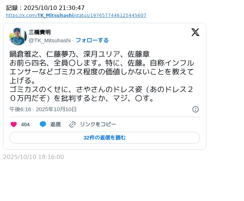Click the gray 18:16:00 timestamp below the card
The width and height of the screenshot is (244, 201).
pyautogui.click(x=33, y=157)
